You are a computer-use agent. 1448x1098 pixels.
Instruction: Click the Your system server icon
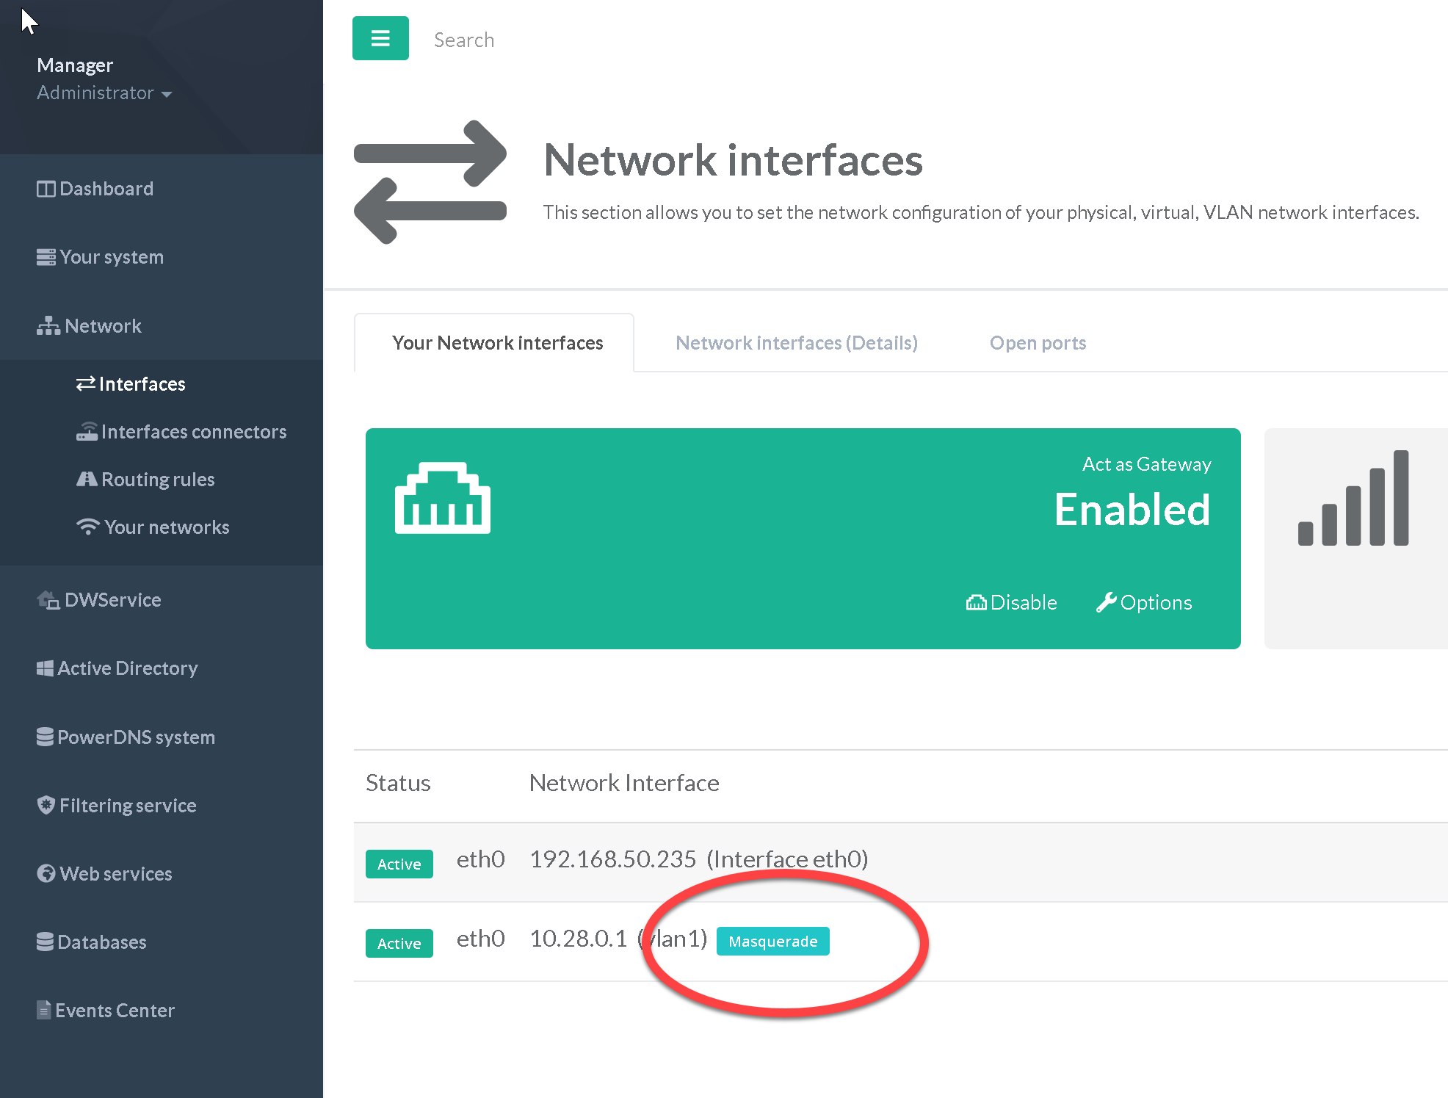tap(46, 257)
